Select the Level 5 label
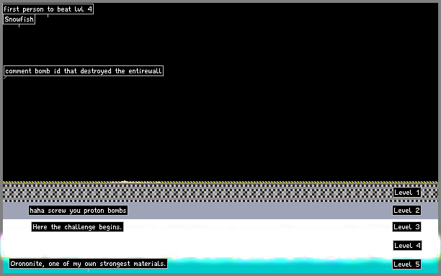Screen dimensions: 441x276 coord(406,264)
